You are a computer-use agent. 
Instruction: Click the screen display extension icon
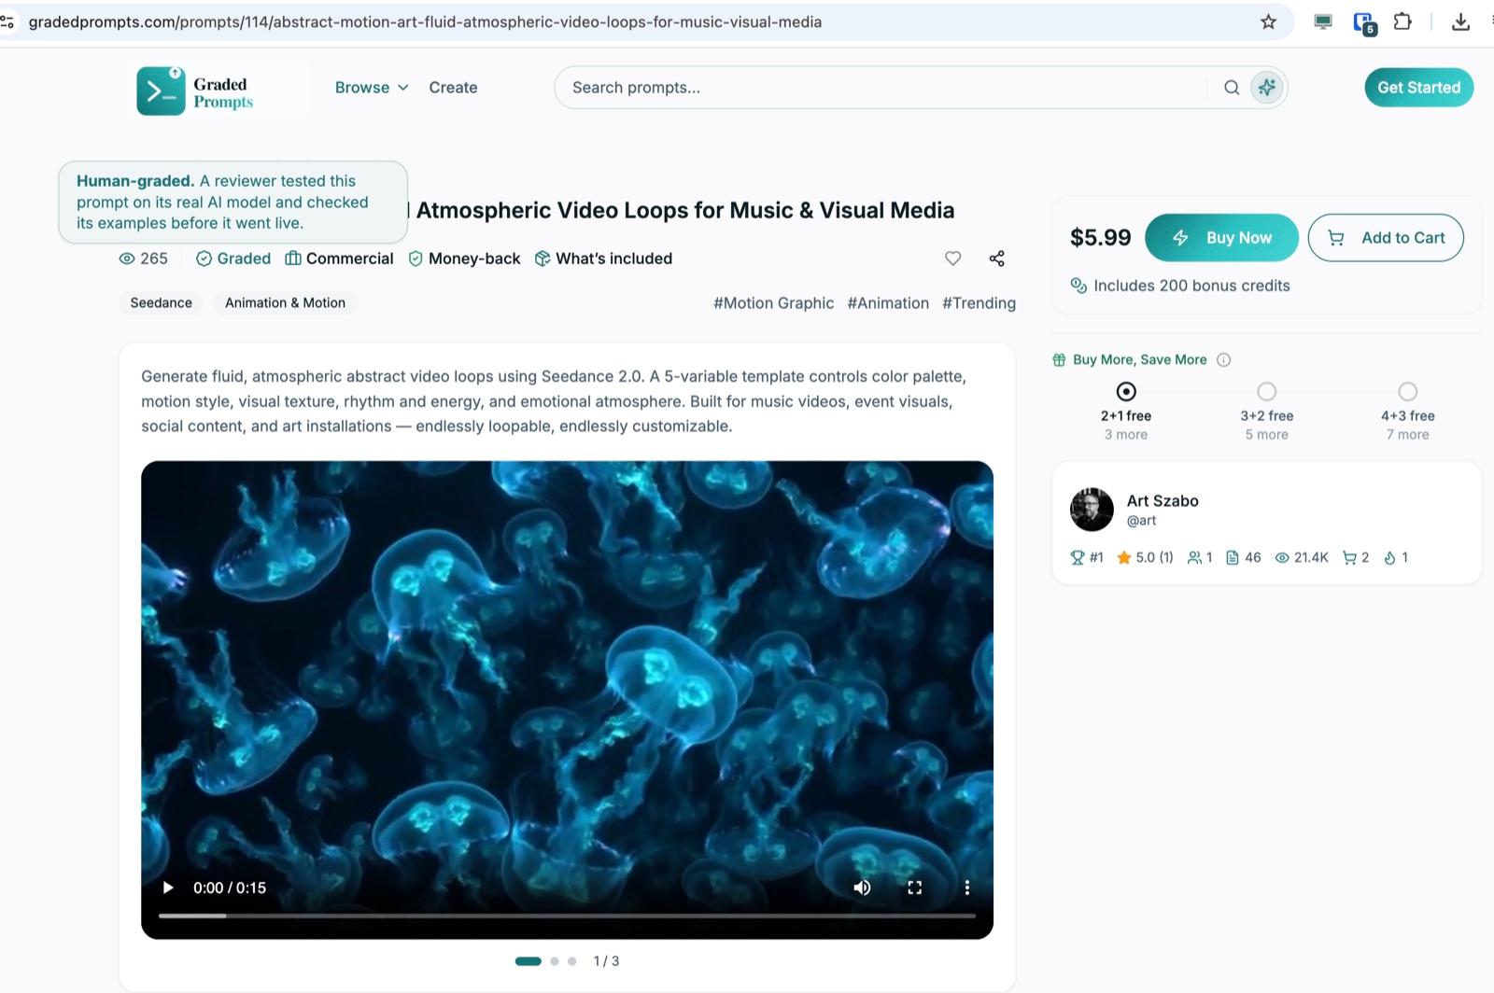(1323, 21)
